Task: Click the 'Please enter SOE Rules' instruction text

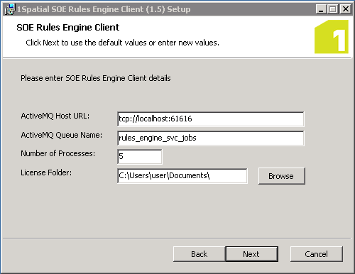Action: point(96,78)
